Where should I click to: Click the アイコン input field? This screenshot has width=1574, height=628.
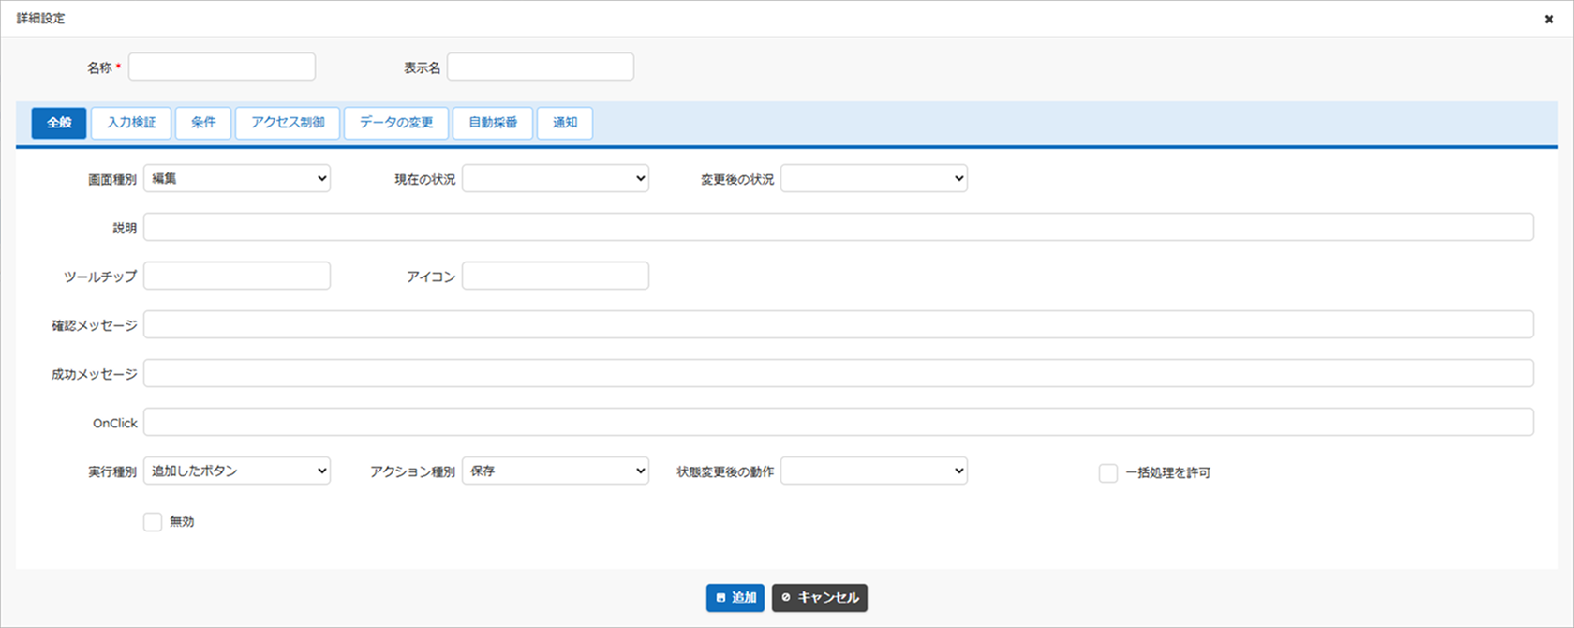click(556, 277)
